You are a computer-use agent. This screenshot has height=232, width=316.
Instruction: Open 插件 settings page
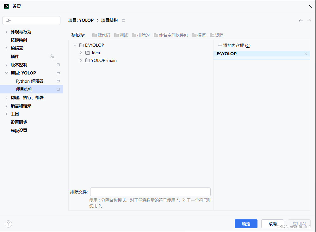coord(15,57)
